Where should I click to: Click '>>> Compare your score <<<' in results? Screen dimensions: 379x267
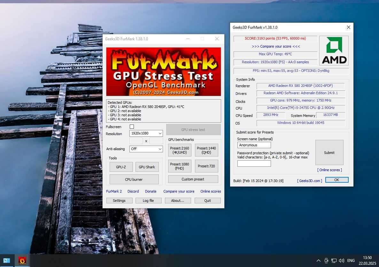point(276,46)
